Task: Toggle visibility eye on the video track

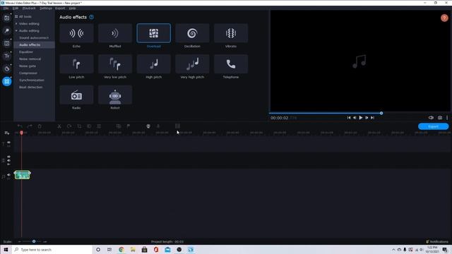Action: tap(8, 157)
